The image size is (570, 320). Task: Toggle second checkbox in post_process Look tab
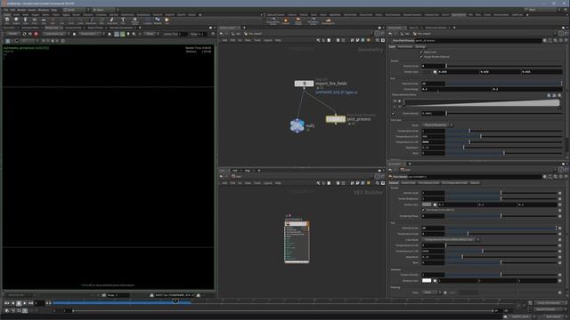(421, 57)
